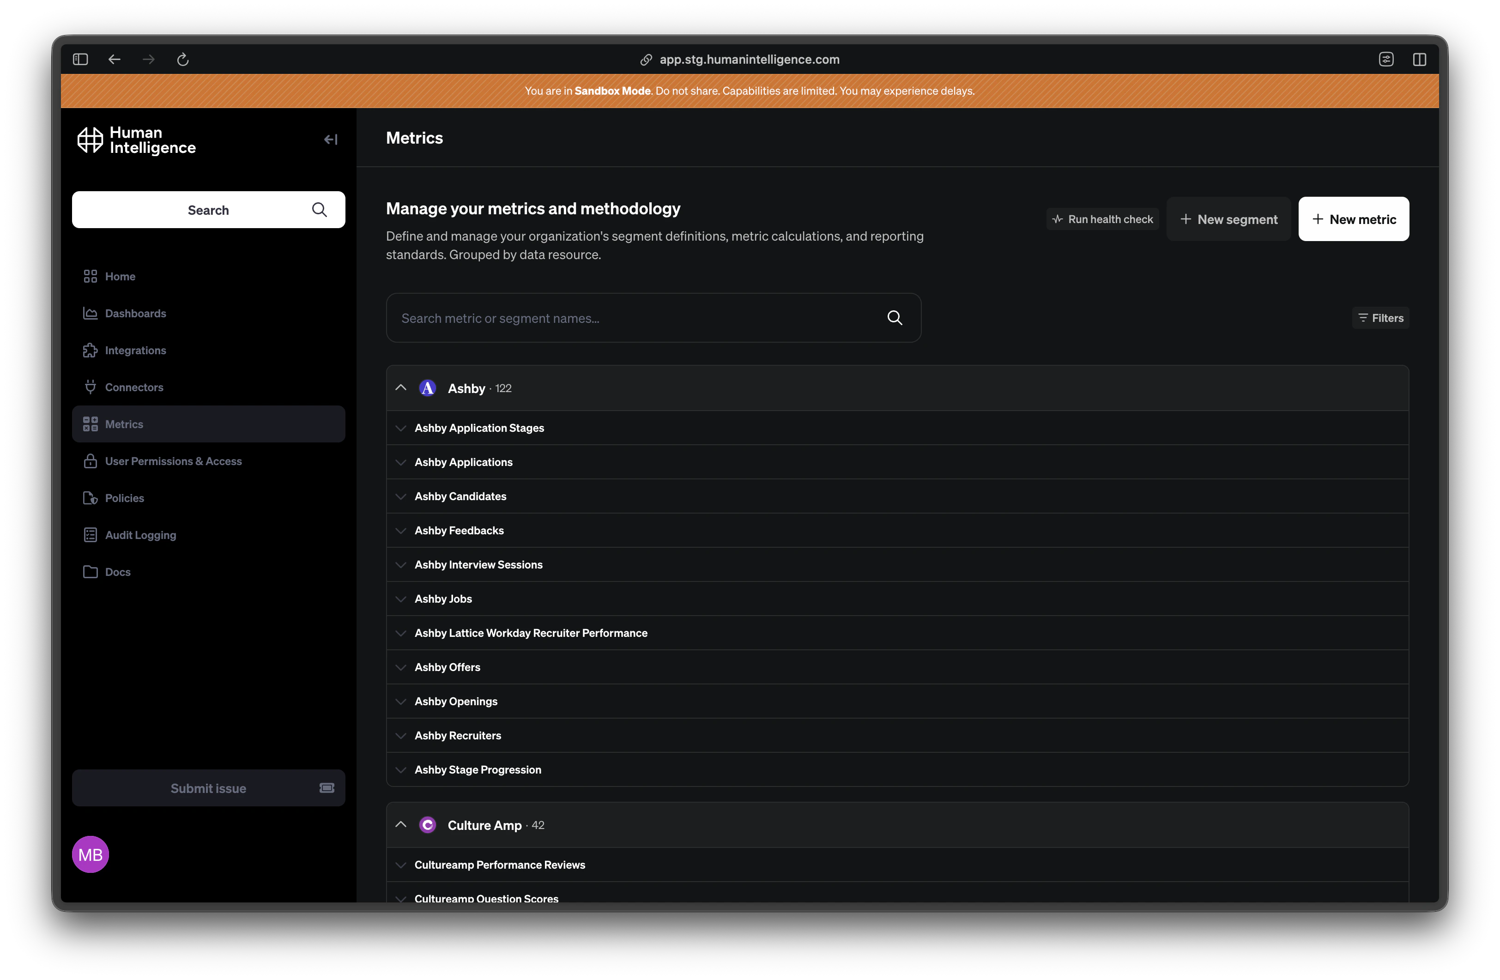Viewport: 1500px width, 980px height.
Task: Click the Culture Amp count 42
Action: pyautogui.click(x=538, y=825)
